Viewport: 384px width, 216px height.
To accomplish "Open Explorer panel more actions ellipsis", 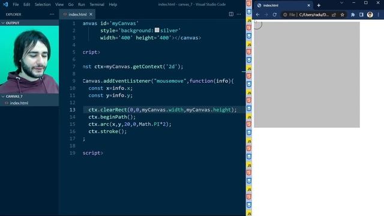I will pos(52,14).
